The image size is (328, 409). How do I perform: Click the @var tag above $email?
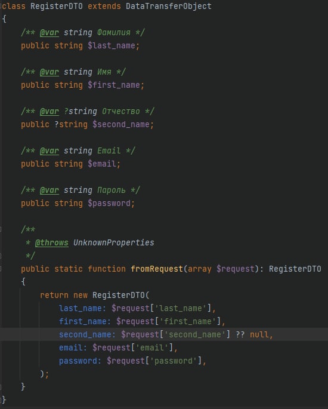click(x=49, y=151)
